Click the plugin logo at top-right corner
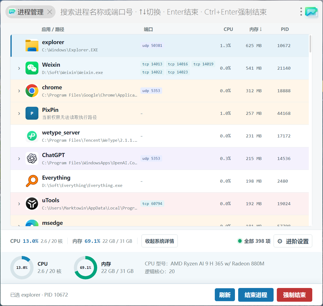The width and height of the screenshot is (323, 306). [311, 12]
